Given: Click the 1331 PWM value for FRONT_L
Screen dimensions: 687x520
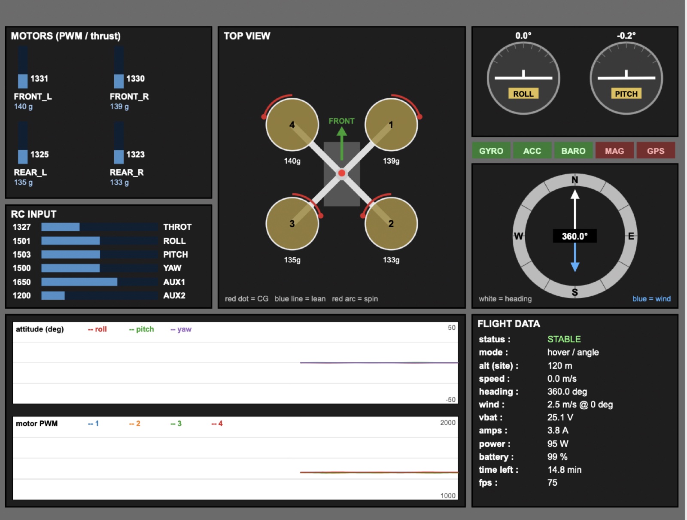Looking at the screenshot, I should (39, 79).
